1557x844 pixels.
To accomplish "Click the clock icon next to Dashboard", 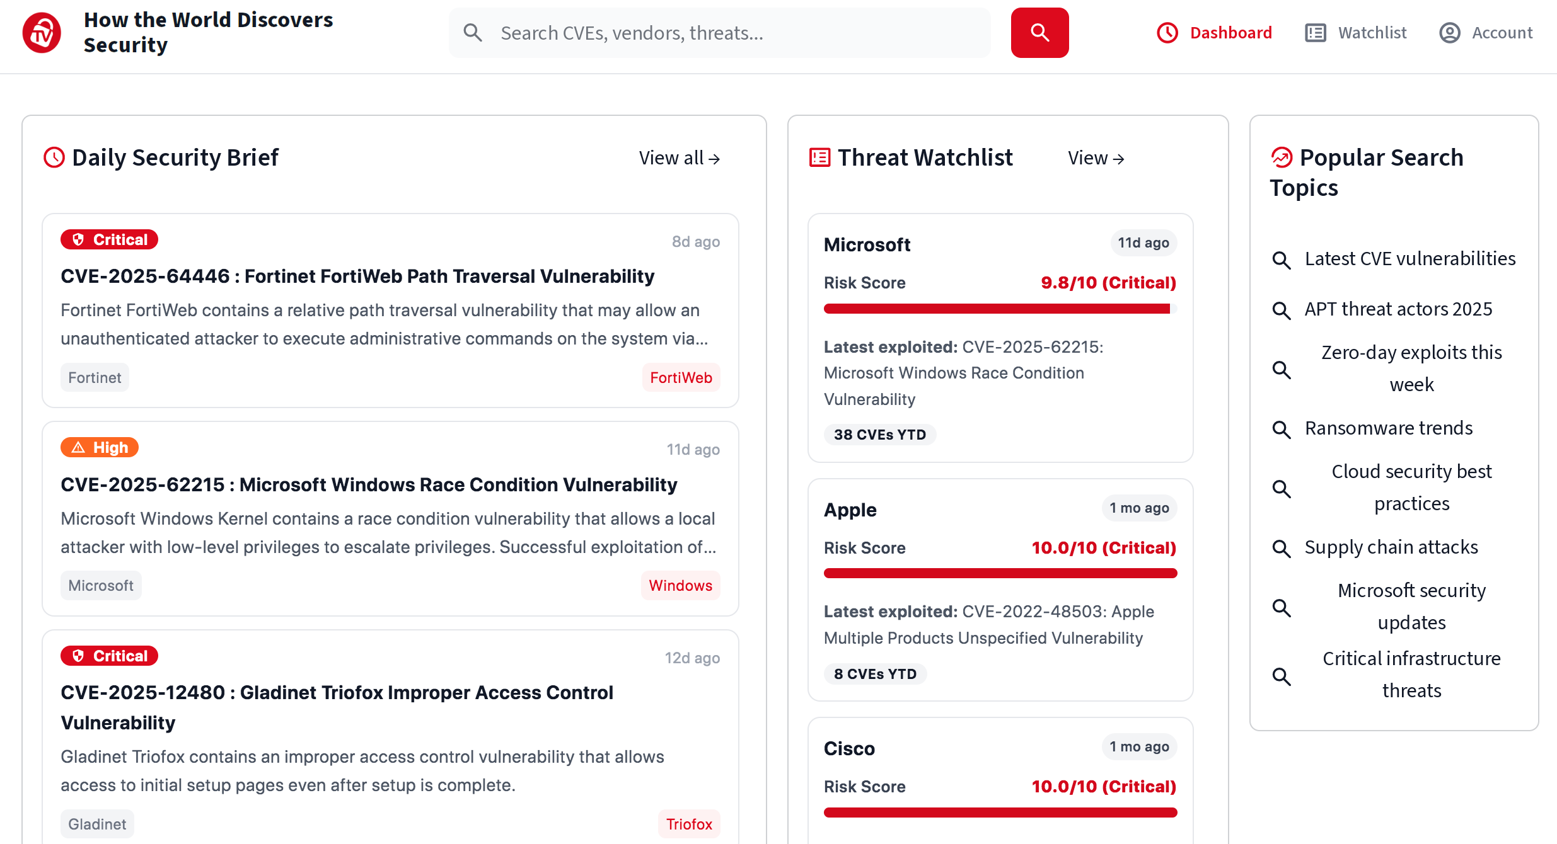I will [x=1167, y=33].
